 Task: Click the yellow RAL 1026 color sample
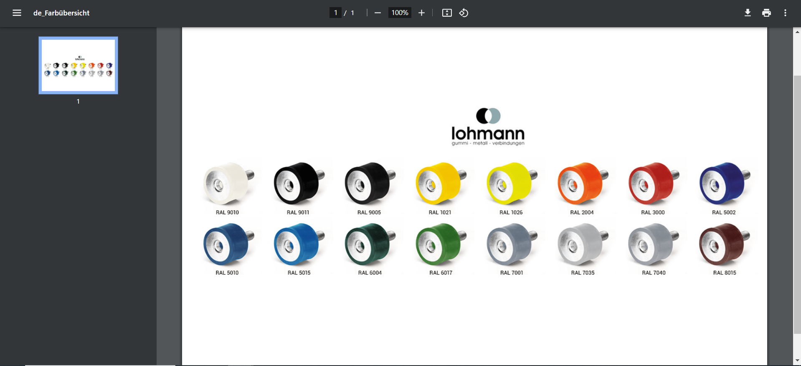tap(511, 184)
